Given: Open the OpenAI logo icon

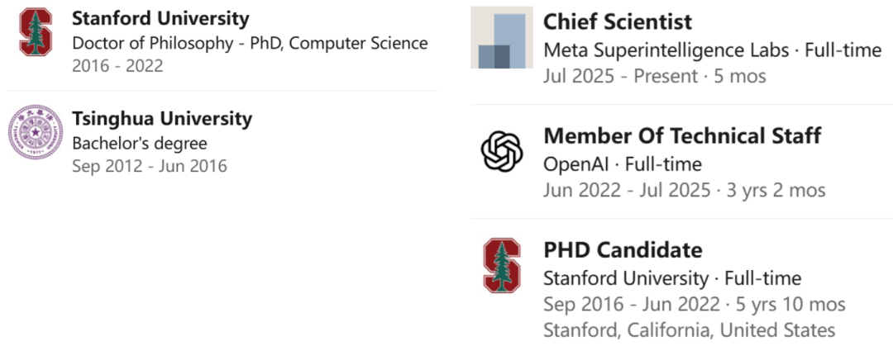Looking at the screenshot, I should (502, 150).
